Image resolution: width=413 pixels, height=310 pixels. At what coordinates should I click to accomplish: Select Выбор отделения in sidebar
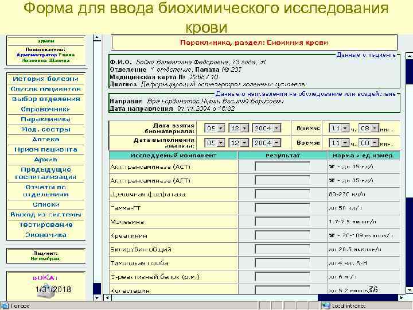click(45, 99)
